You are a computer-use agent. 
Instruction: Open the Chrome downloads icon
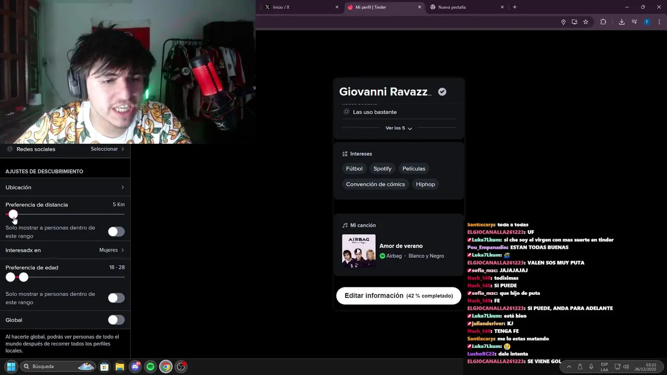click(x=622, y=22)
